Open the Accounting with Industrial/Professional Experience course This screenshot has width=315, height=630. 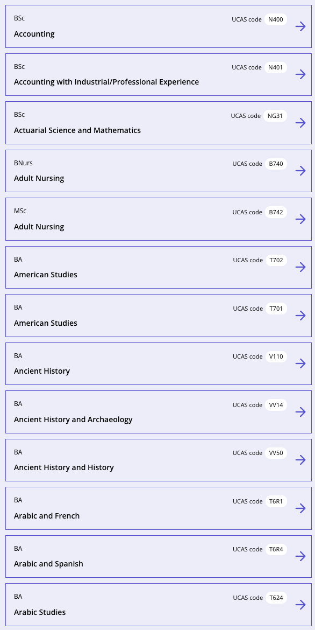106,82
